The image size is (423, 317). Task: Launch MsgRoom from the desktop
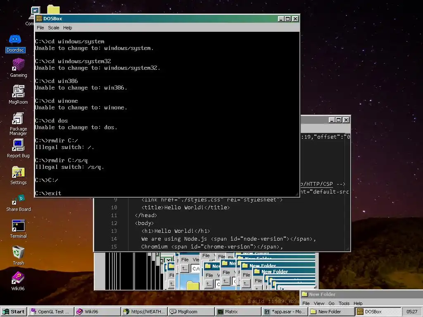coord(18,95)
